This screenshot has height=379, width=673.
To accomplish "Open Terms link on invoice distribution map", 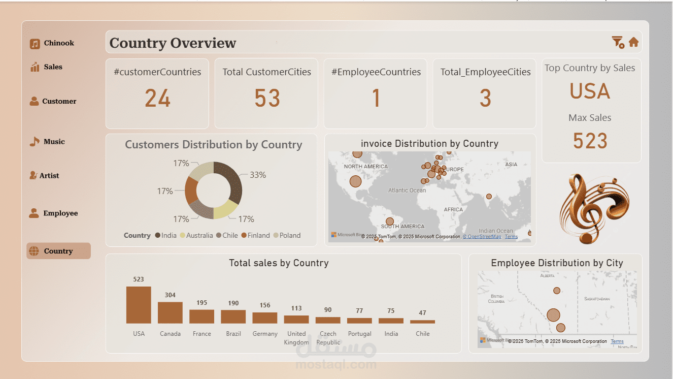I will tap(512, 237).
